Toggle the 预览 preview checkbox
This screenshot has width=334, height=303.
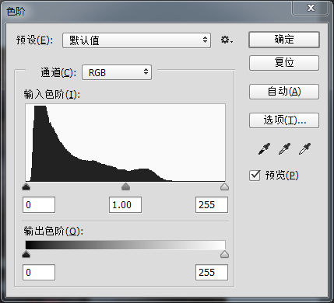255,176
